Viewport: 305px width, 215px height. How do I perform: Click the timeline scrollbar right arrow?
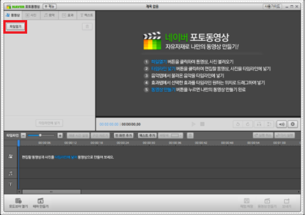299,192
